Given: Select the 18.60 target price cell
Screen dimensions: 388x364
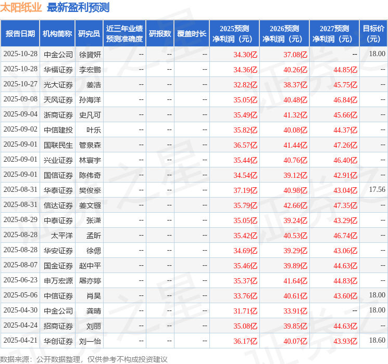Looking at the screenshot, I should [377, 340].
